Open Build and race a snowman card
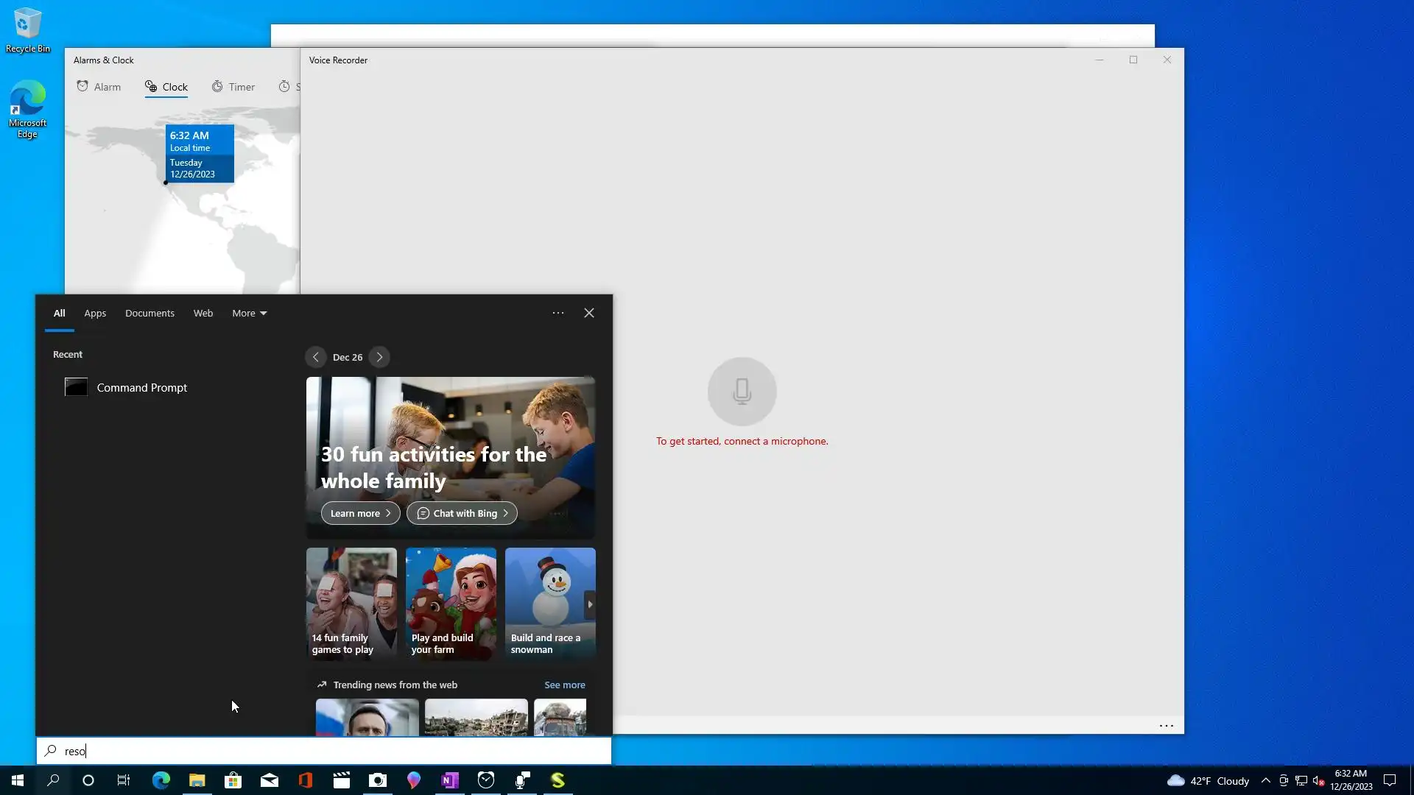1414x795 pixels. pyautogui.click(x=549, y=603)
